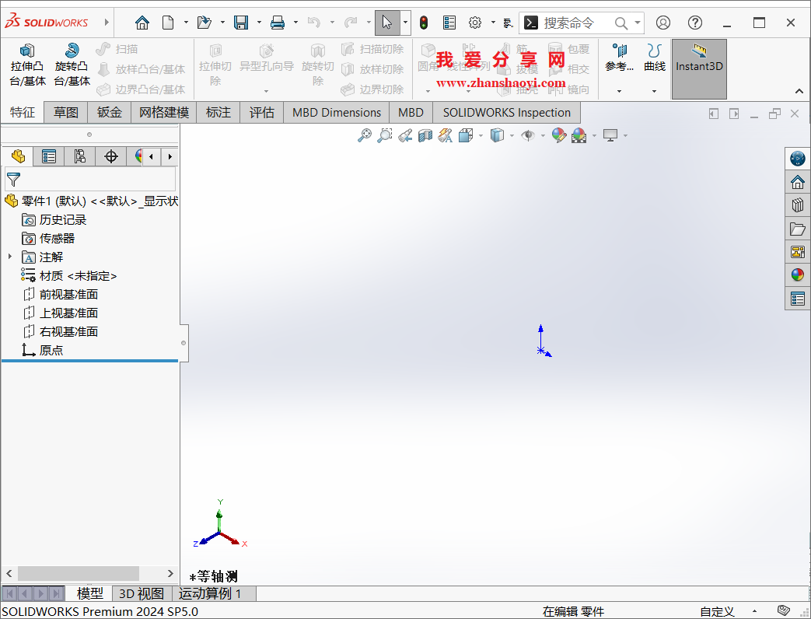This screenshot has height=619, width=811.
Task: Select the Zoom to Fit icon
Action: tap(365, 135)
